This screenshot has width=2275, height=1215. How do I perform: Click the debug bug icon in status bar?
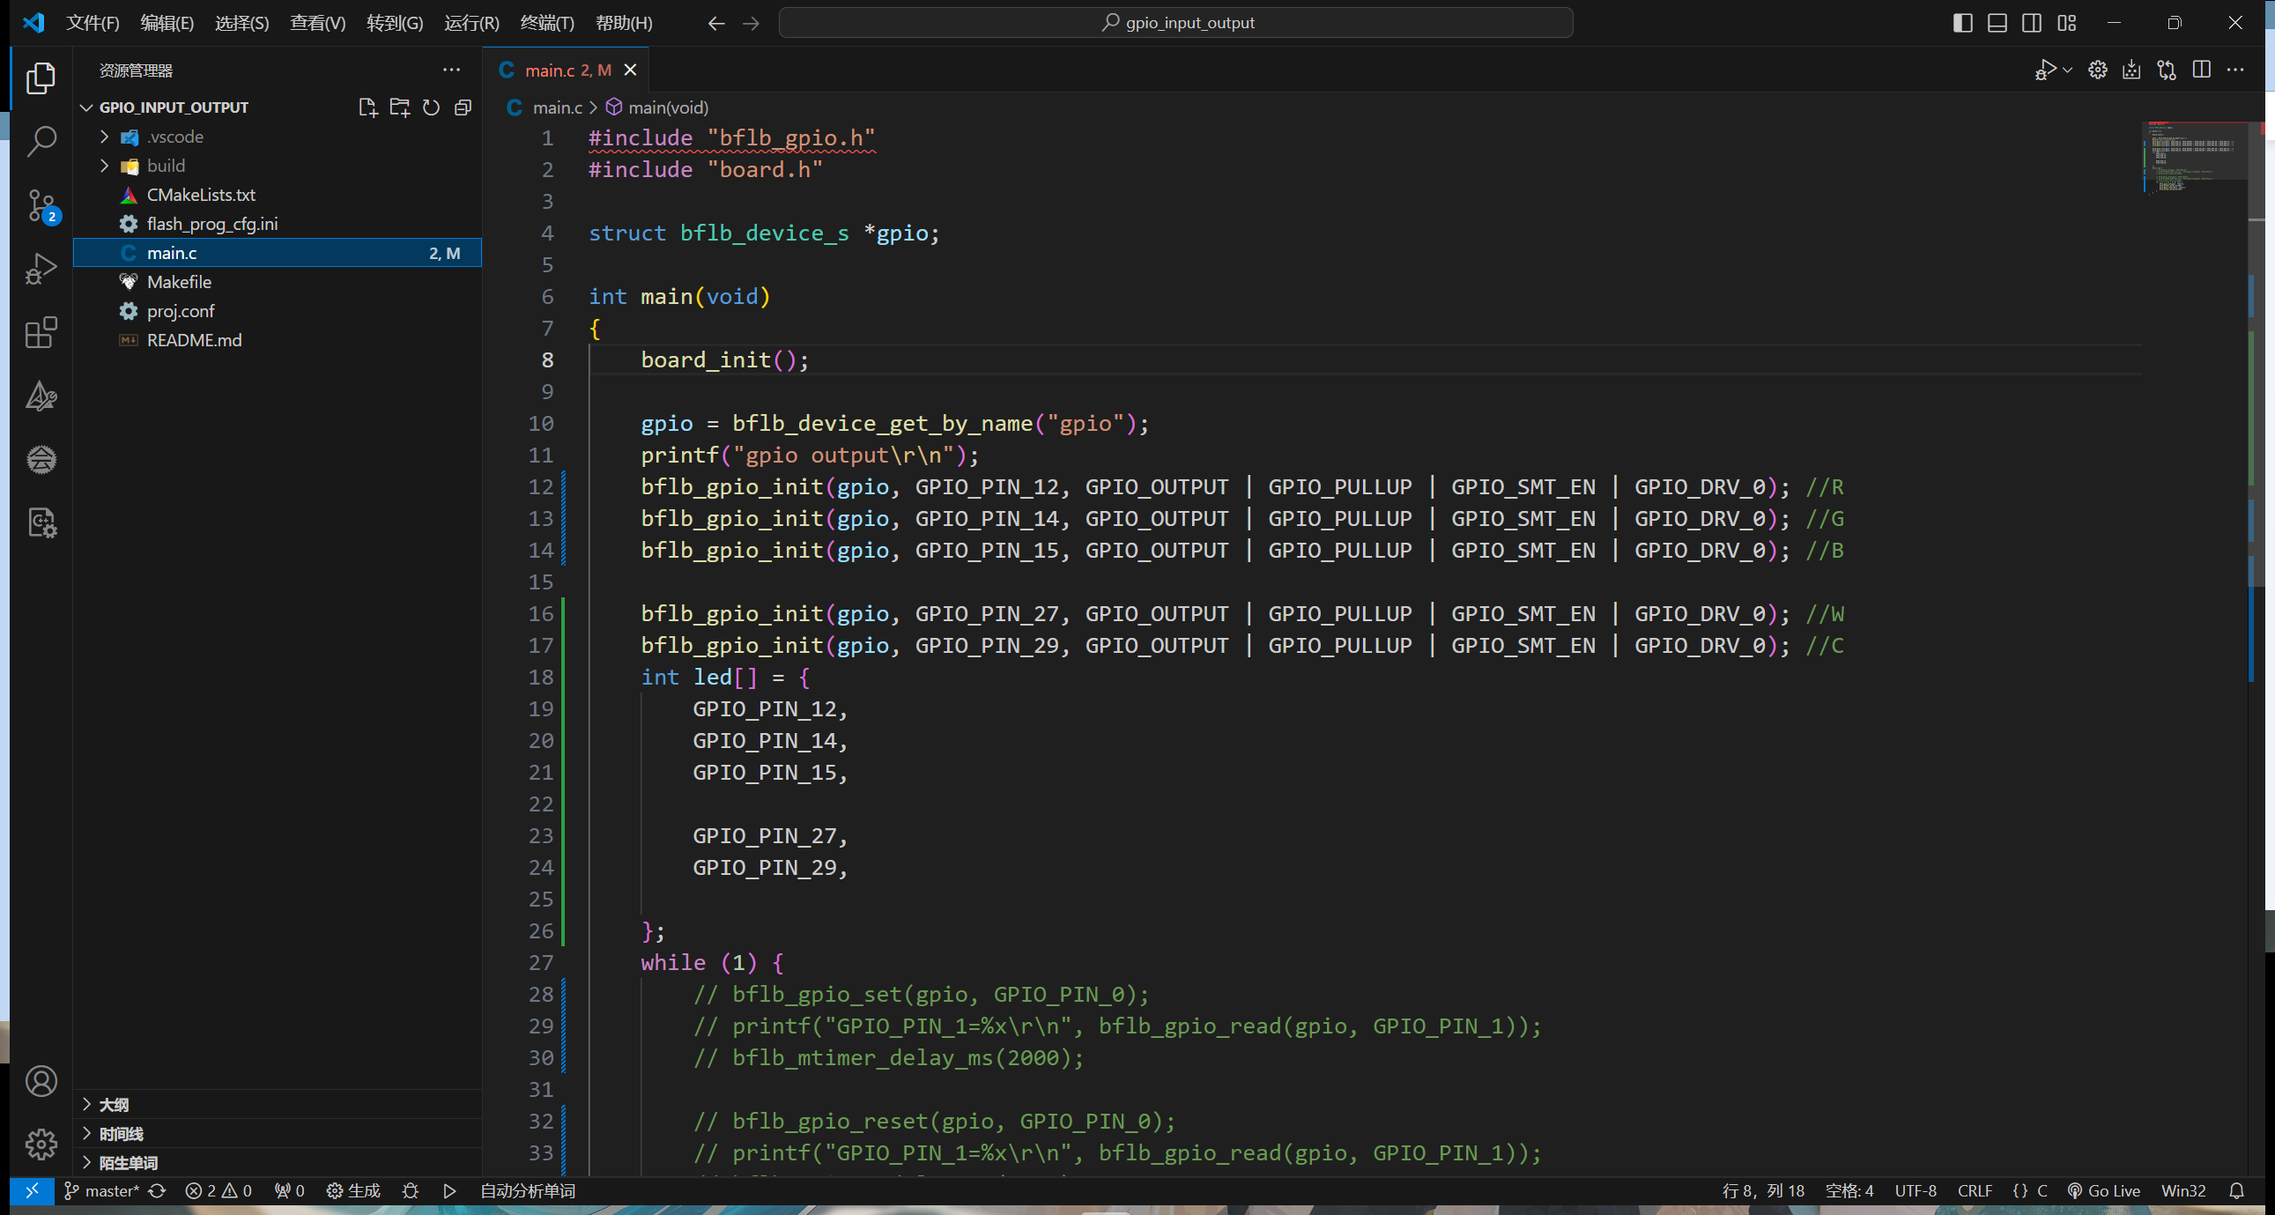(x=411, y=1190)
